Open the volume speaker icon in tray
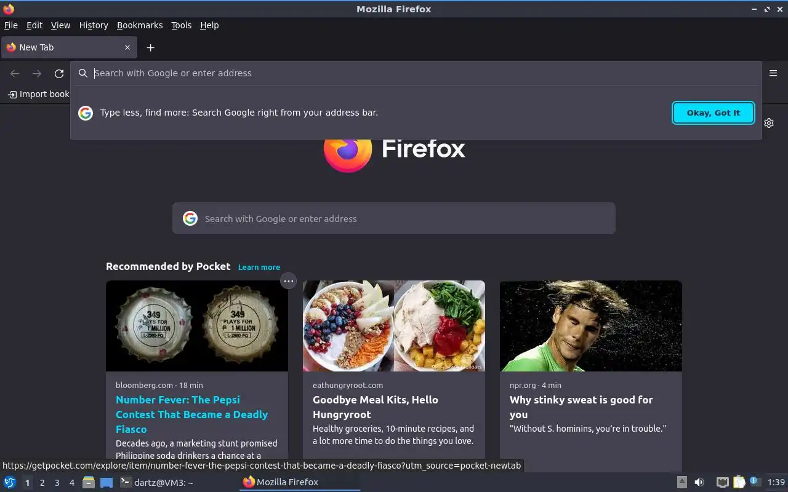Screen dimensions: 788x492 [699, 482]
